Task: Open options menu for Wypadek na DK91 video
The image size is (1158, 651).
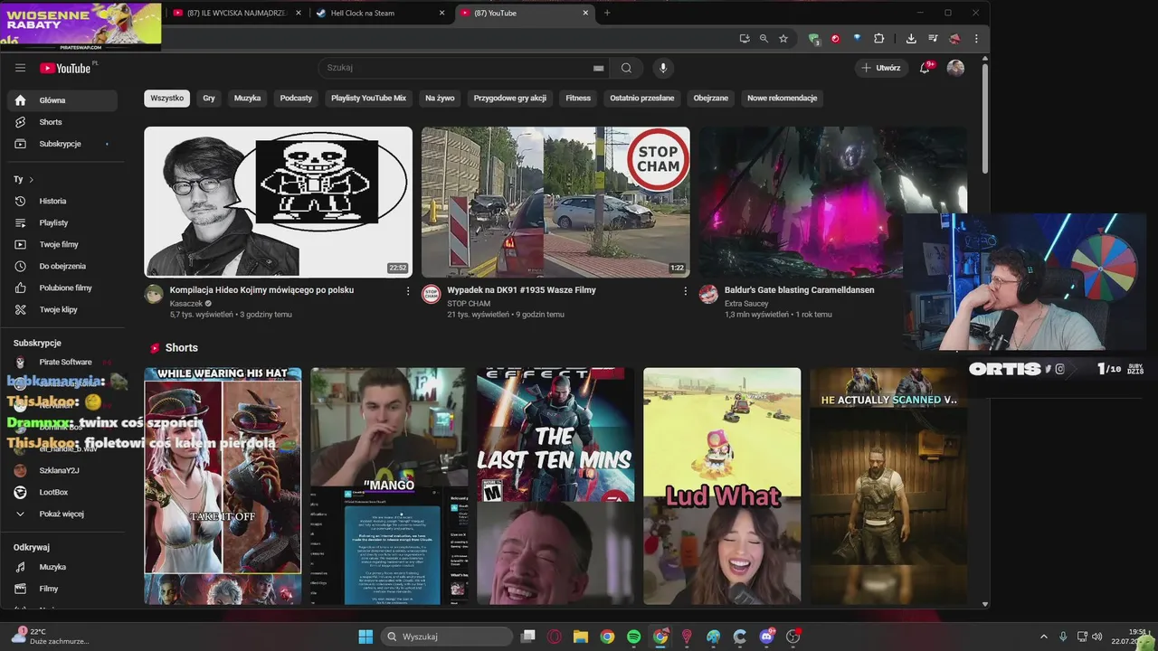Action: [685, 291]
